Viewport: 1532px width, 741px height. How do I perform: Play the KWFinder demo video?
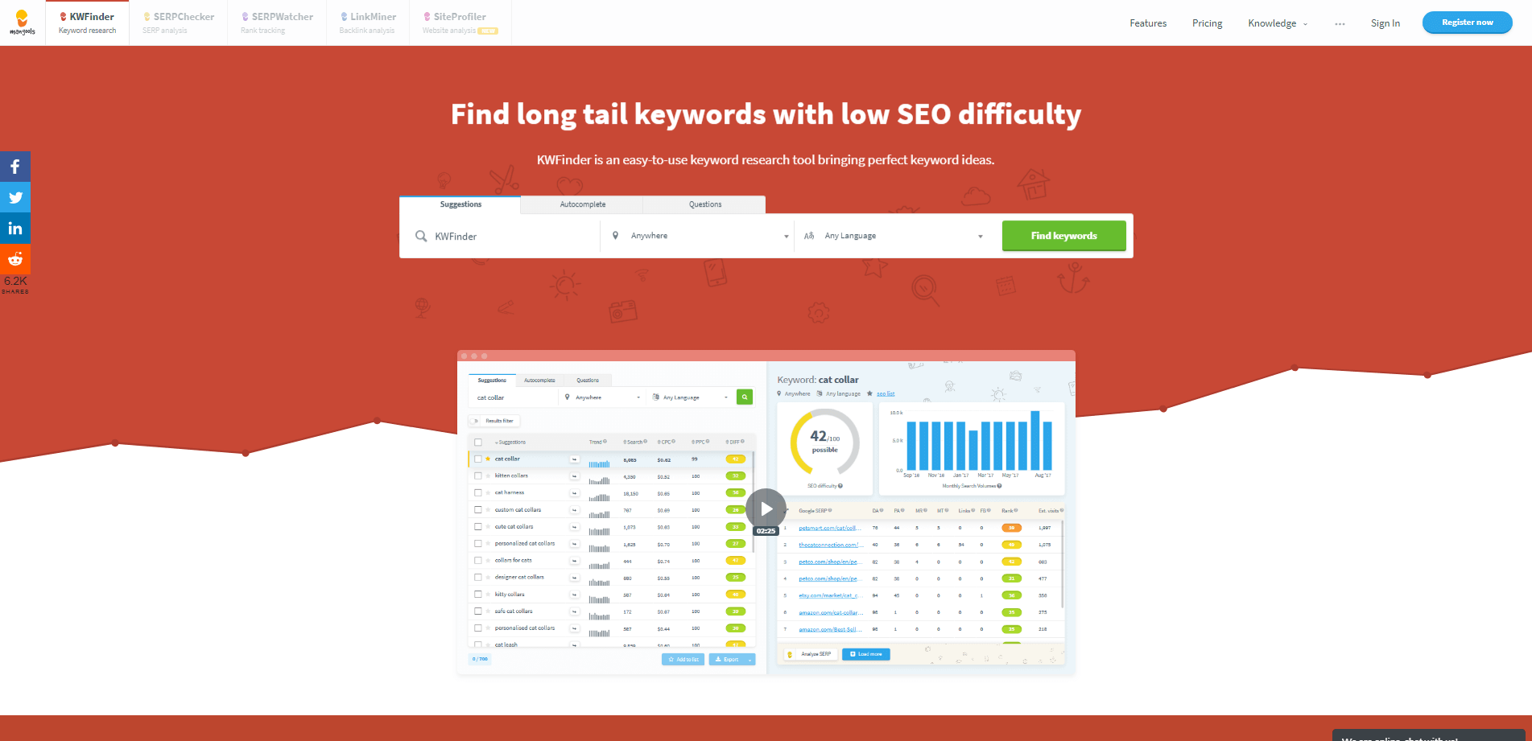point(766,508)
